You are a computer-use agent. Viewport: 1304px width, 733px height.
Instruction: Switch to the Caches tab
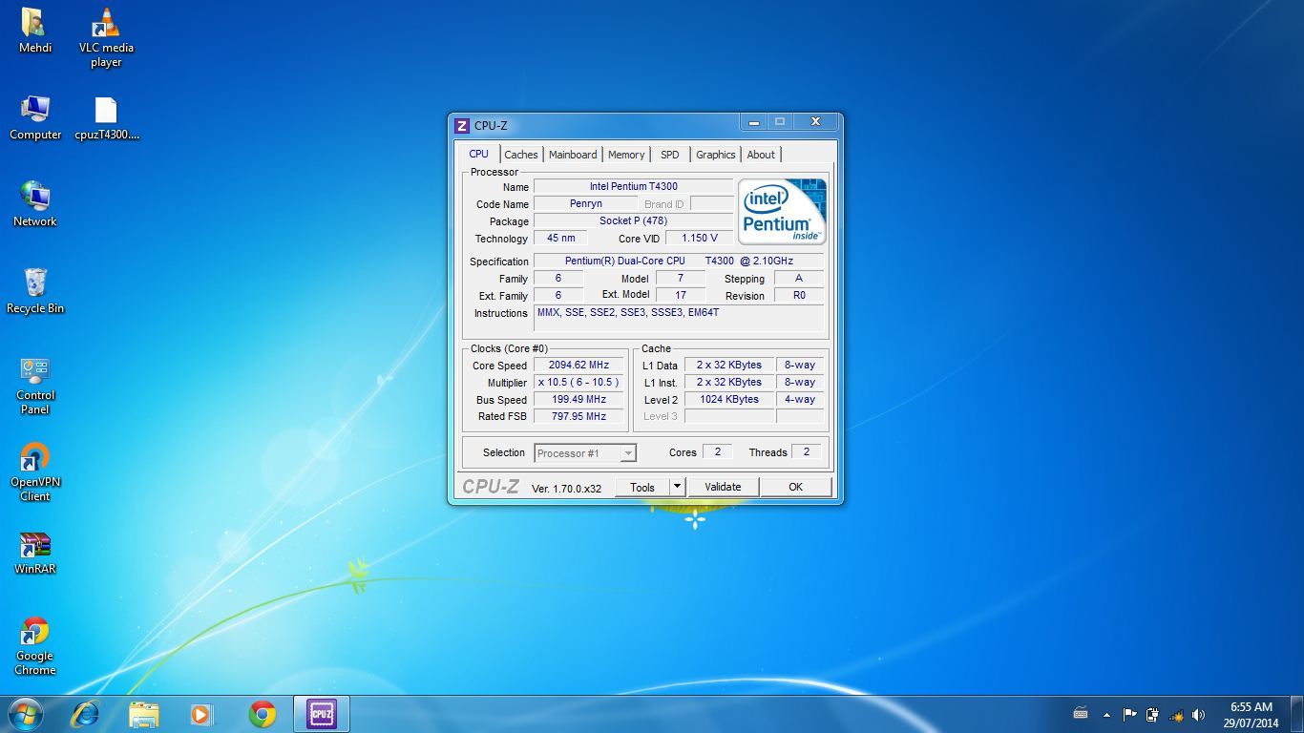pyautogui.click(x=521, y=155)
